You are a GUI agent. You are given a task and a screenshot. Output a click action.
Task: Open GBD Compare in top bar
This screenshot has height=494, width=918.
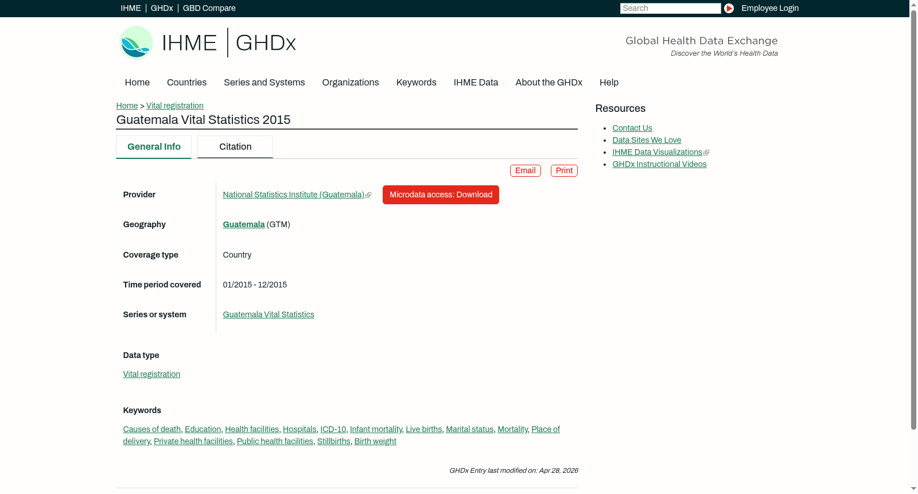(209, 8)
